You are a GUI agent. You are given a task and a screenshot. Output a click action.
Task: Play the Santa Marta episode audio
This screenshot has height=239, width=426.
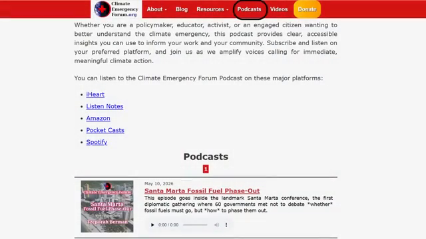coord(152,225)
